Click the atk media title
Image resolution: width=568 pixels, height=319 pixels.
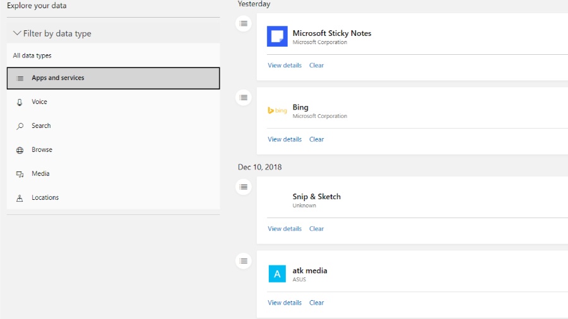(310, 270)
